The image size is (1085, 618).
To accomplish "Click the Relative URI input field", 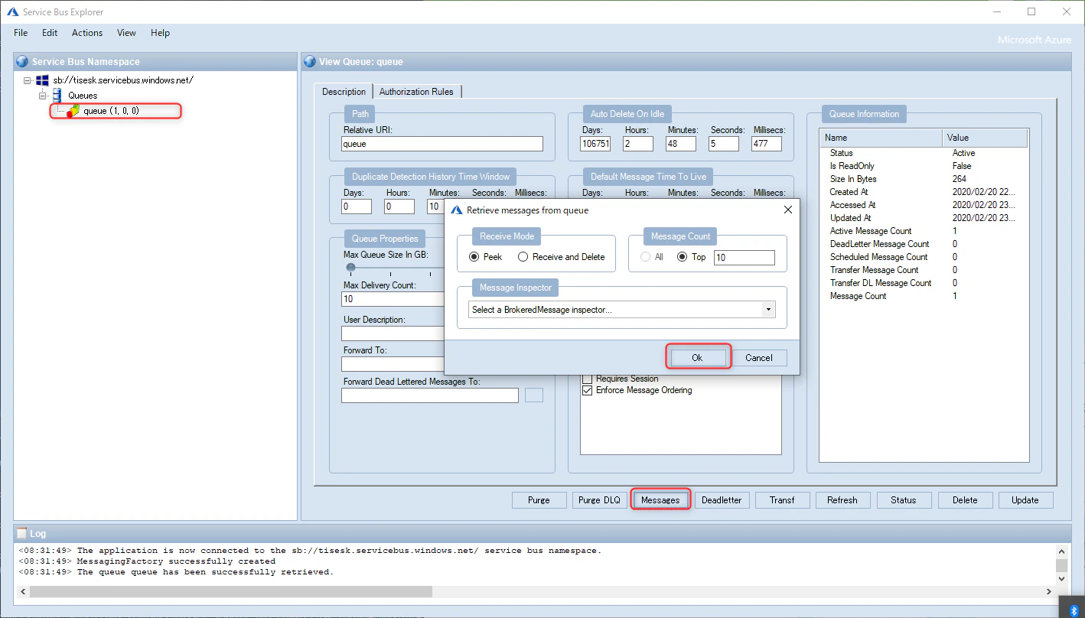I will [442, 144].
